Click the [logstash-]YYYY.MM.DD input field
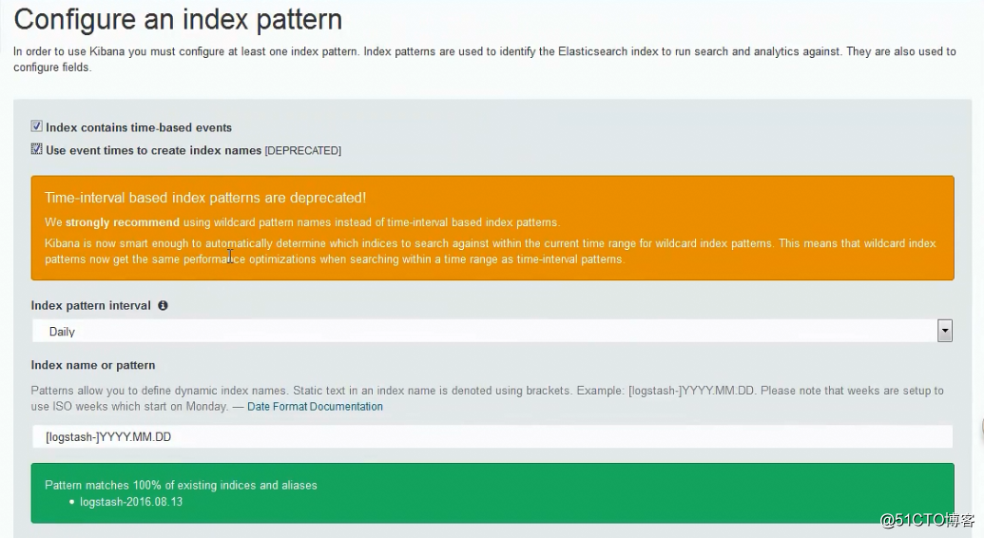984x538 pixels. pos(492,437)
